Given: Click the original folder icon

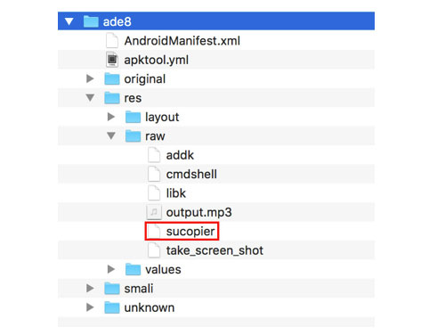Looking at the screenshot, I should pyautogui.click(x=112, y=78).
